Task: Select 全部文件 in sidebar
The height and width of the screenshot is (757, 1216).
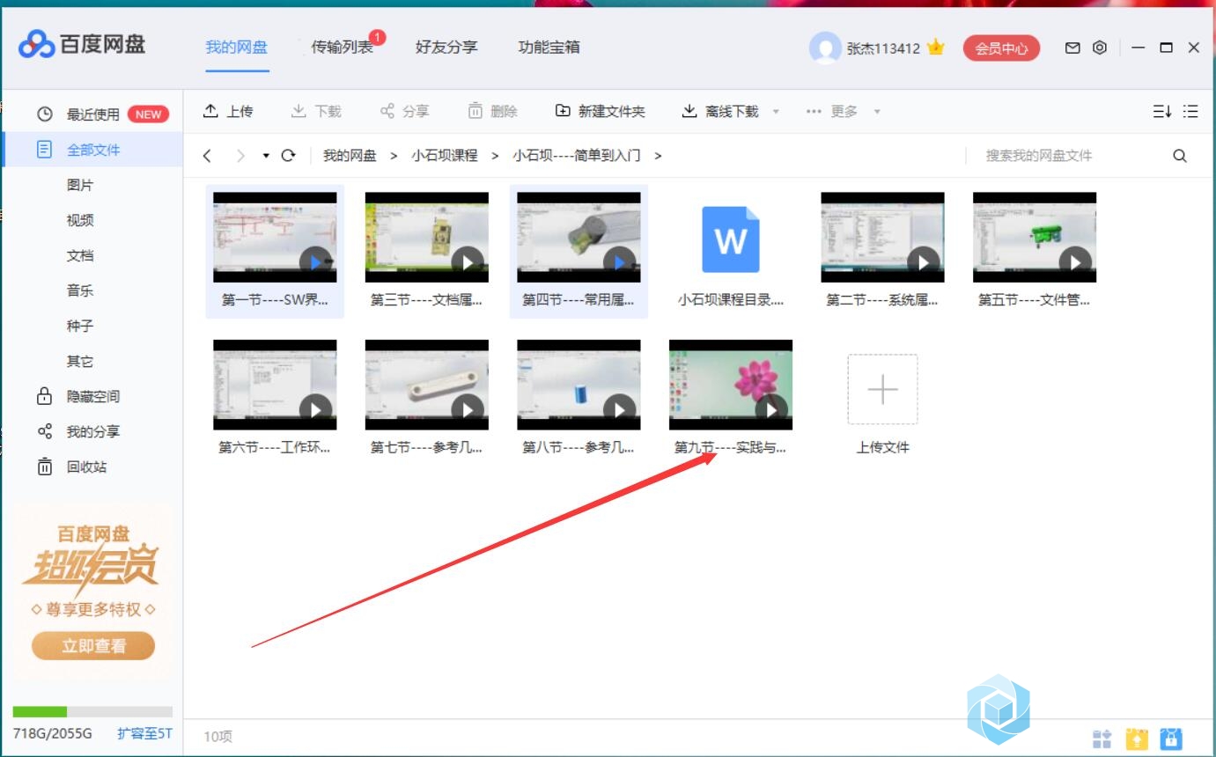Action: click(93, 150)
